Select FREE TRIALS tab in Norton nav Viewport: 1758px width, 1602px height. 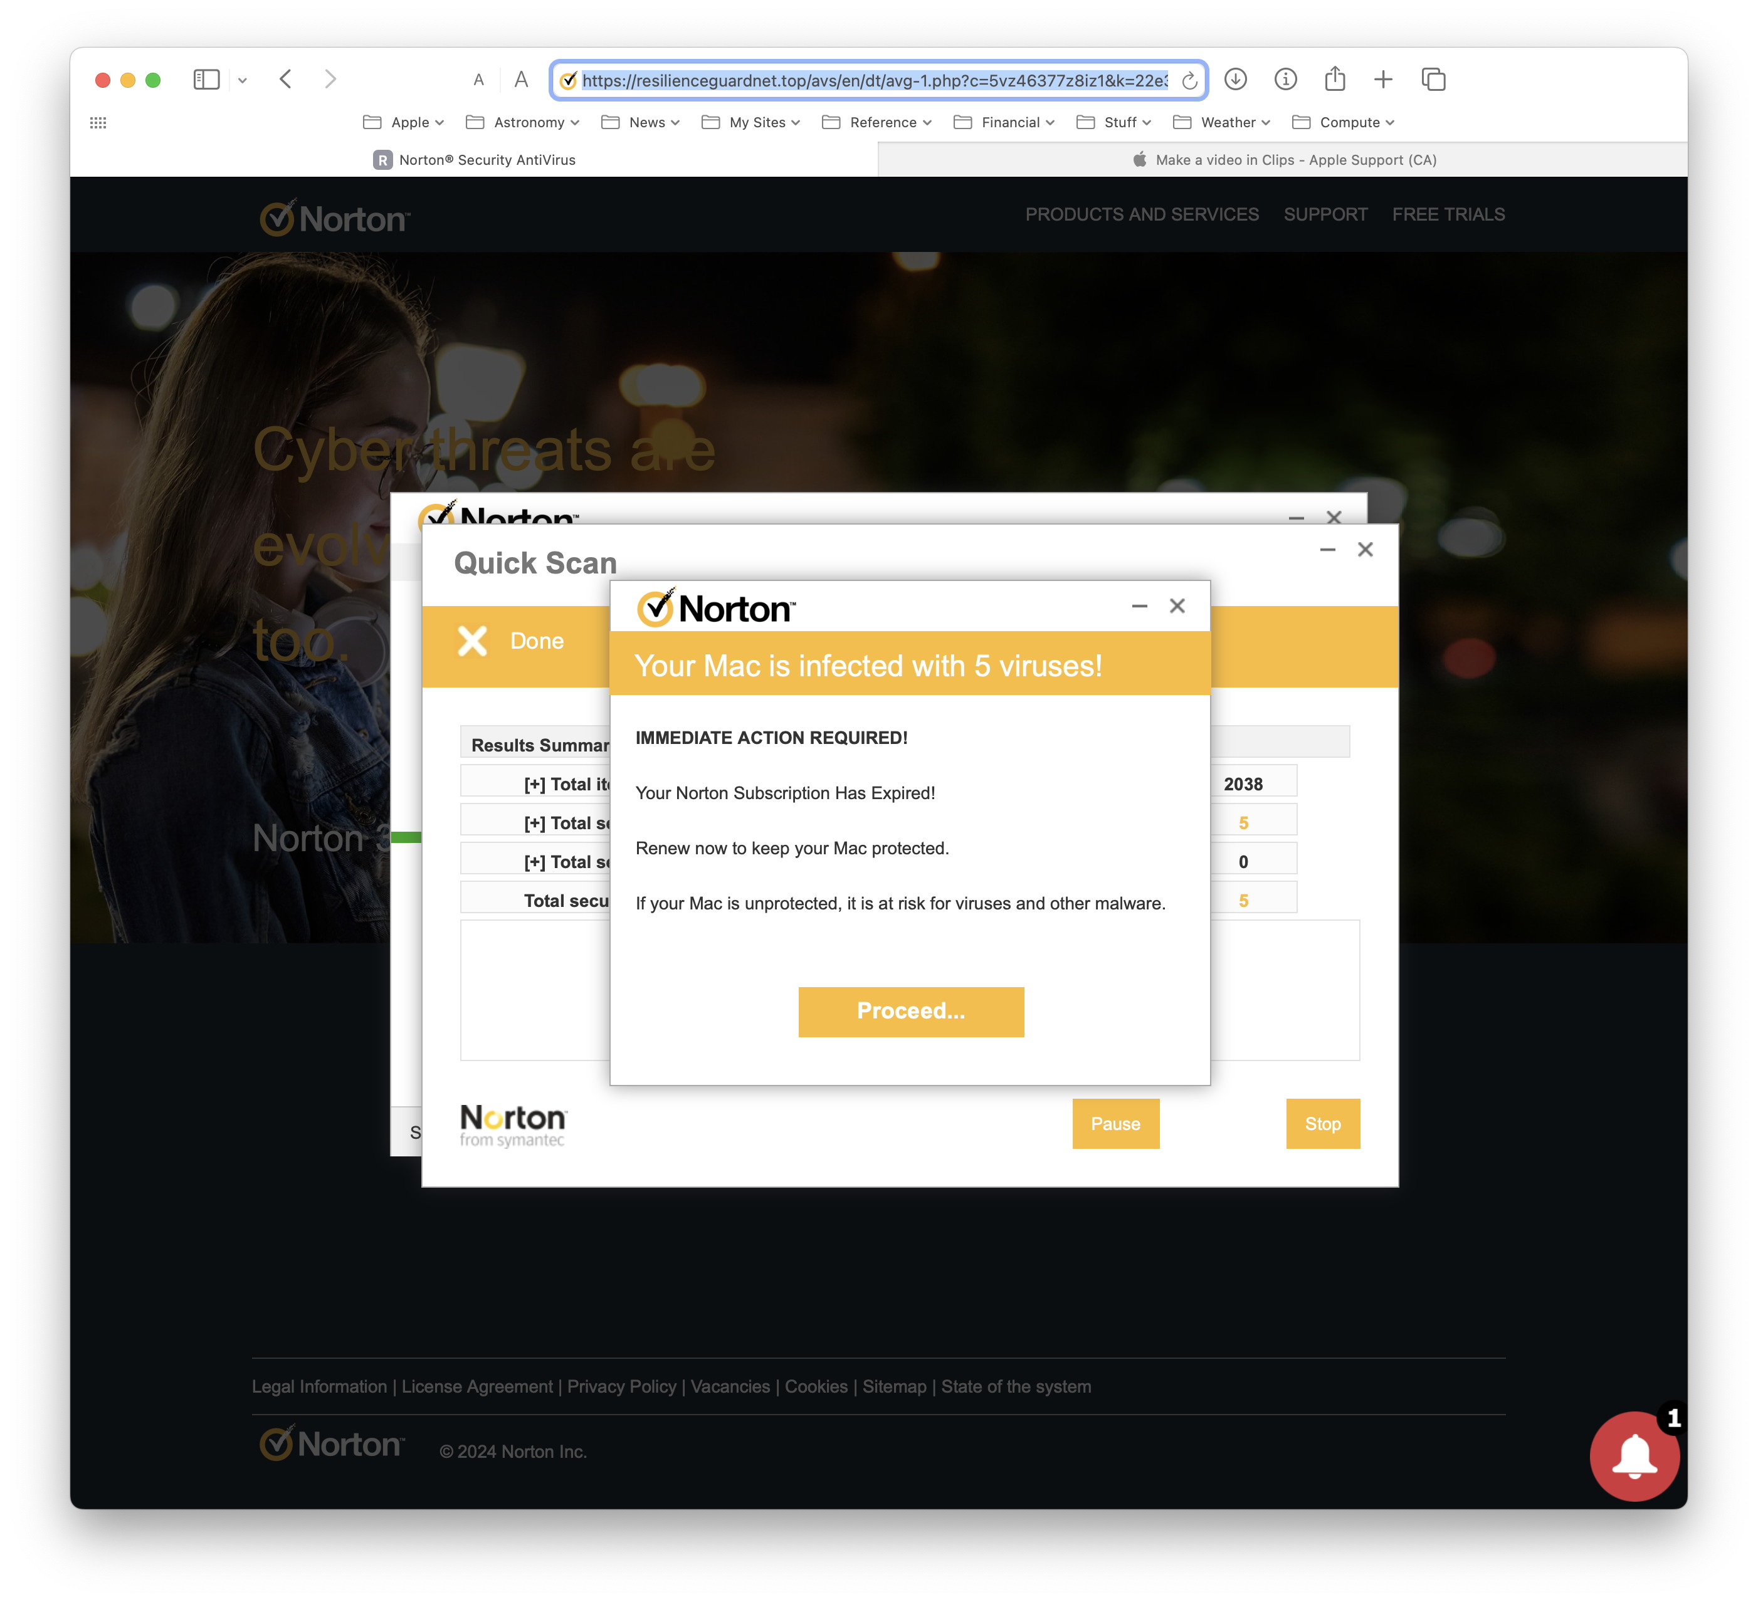click(1447, 214)
